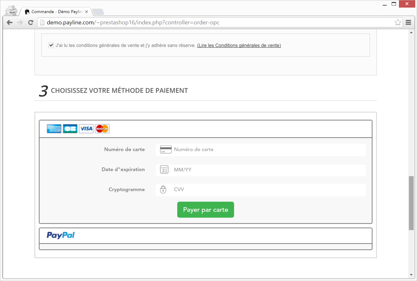Open a new browser tab
The image size is (417, 281).
pos(98,12)
